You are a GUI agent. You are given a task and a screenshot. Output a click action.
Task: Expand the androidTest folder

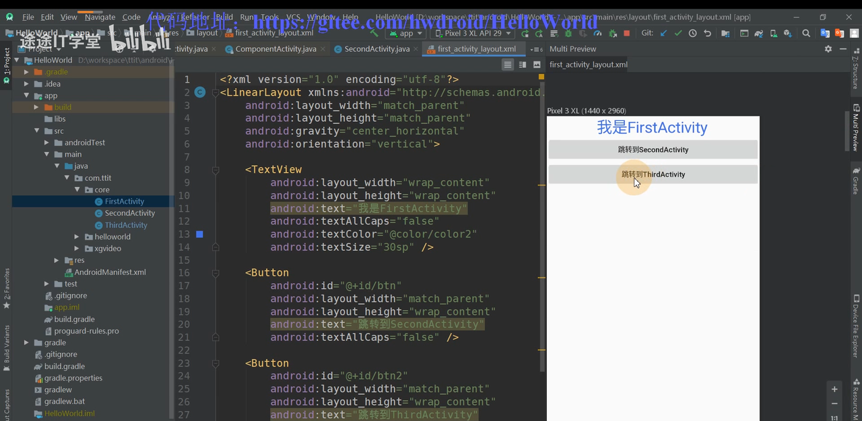(46, 143)
